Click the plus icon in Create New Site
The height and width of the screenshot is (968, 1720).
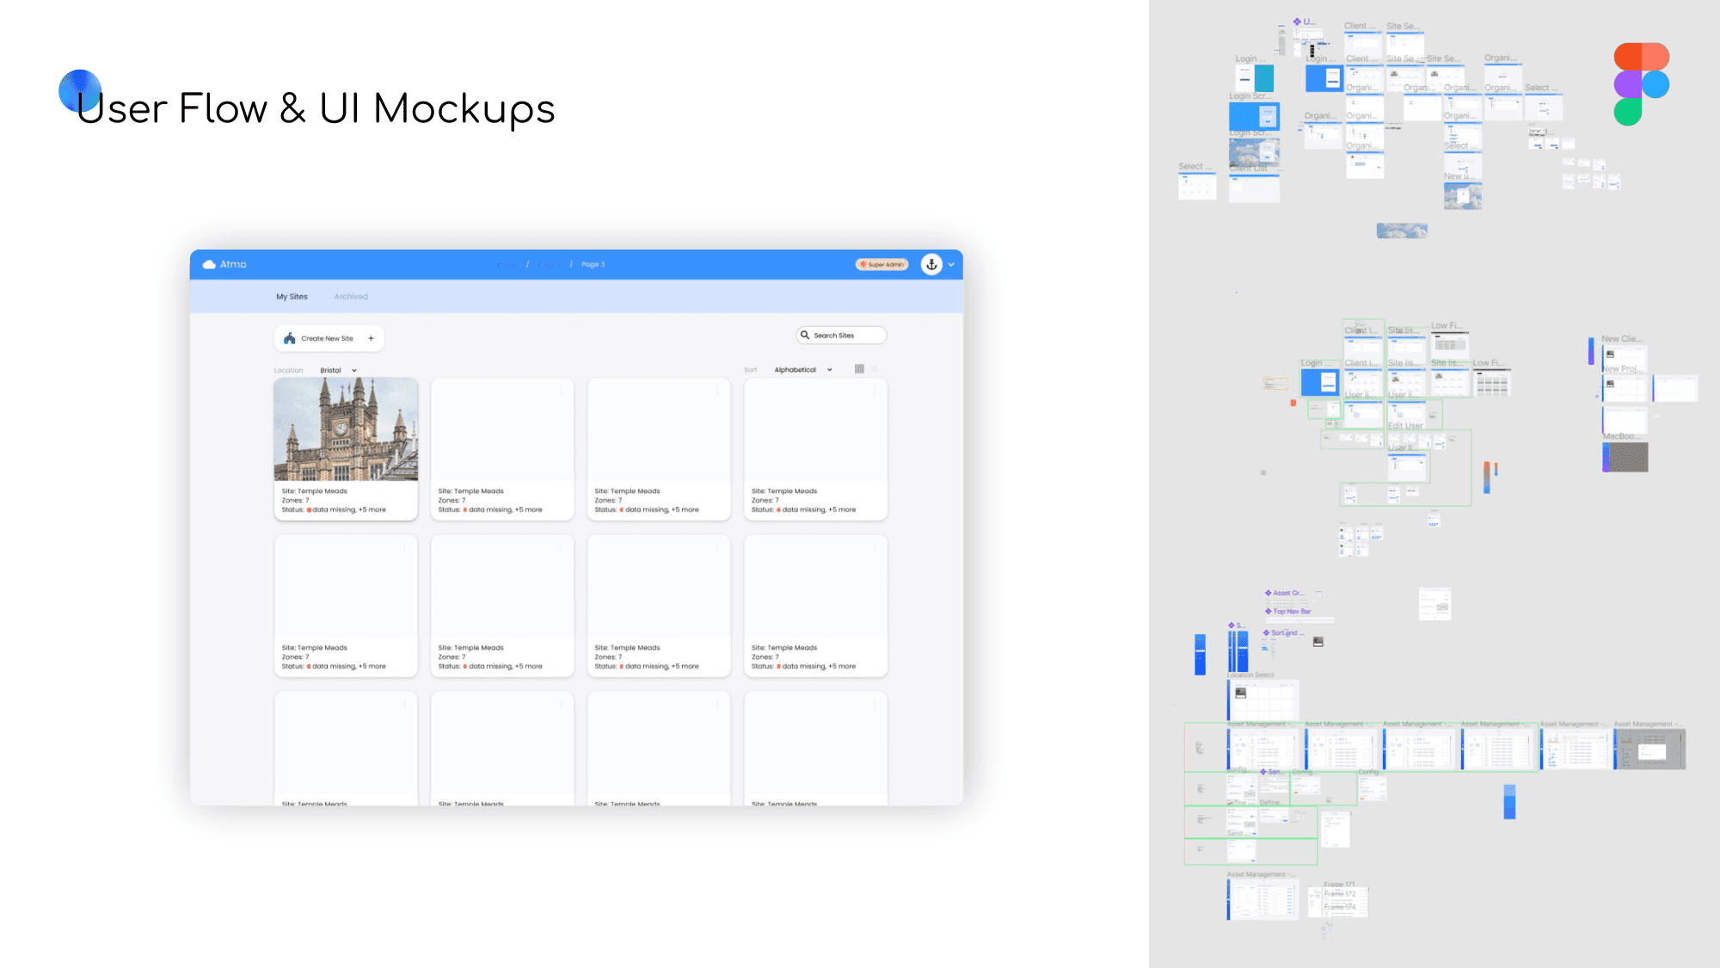tap(371, 338)
